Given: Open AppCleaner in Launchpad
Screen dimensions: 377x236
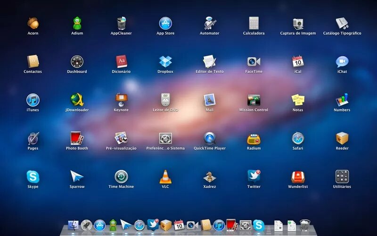Looking at the screenshot, I should click(x=121, y=23).
